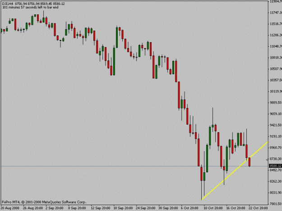Click the '18 Sep 20:00' date label

tap(123, 208)
